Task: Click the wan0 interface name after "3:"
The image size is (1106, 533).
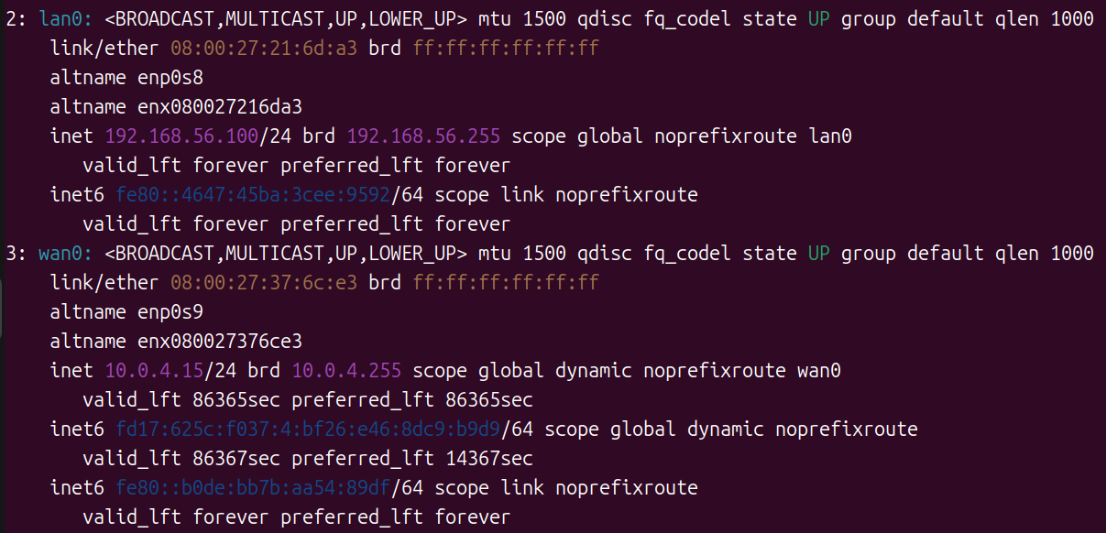Action: coord(60,254)
